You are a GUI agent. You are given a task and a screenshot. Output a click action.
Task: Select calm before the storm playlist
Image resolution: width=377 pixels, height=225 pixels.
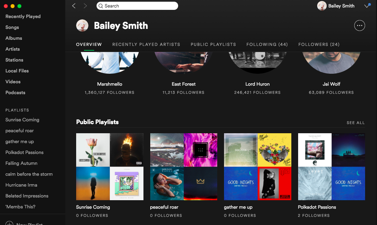coord(29,174)
